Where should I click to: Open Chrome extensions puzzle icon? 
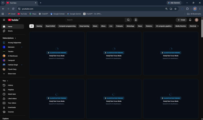coord(187,9)
